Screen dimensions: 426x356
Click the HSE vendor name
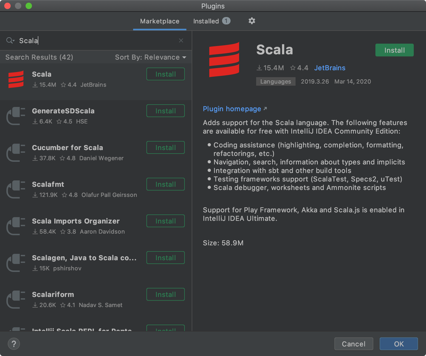[82, 122]
